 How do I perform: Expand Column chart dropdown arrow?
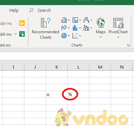(69, 20)
